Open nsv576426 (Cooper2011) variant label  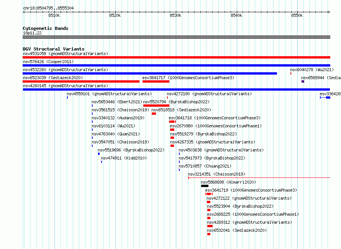(48, 62)
